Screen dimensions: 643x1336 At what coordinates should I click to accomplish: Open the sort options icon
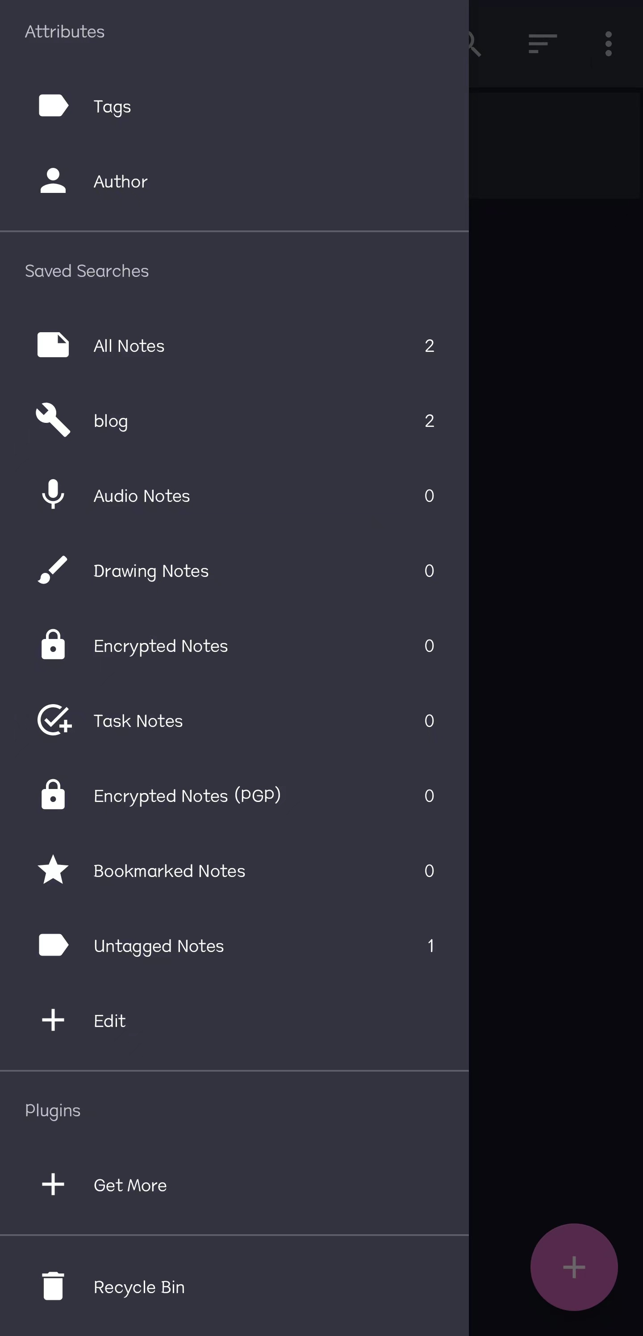tap(543, 44)
